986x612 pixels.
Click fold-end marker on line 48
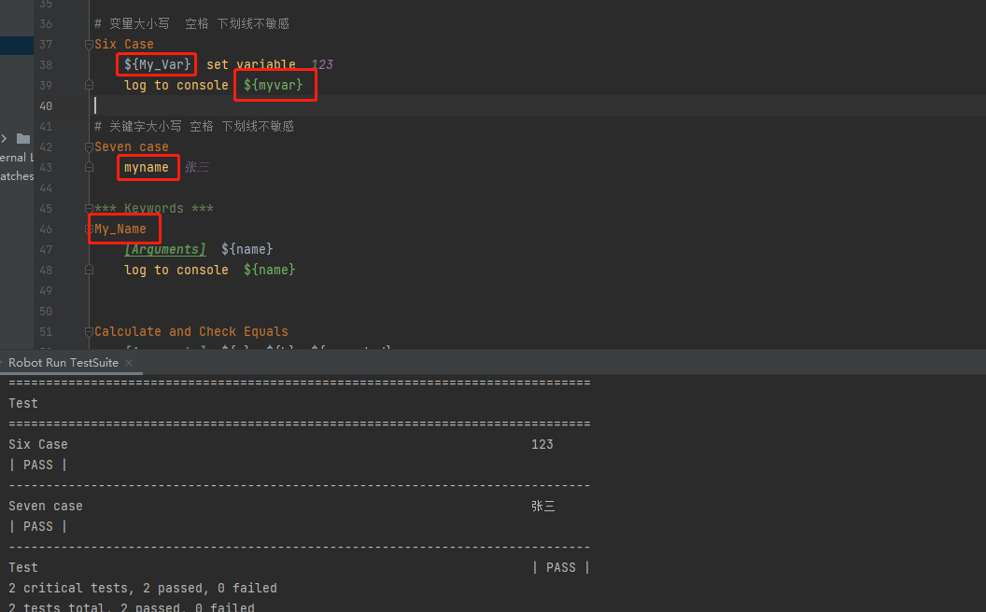click(x=90, y=270)
